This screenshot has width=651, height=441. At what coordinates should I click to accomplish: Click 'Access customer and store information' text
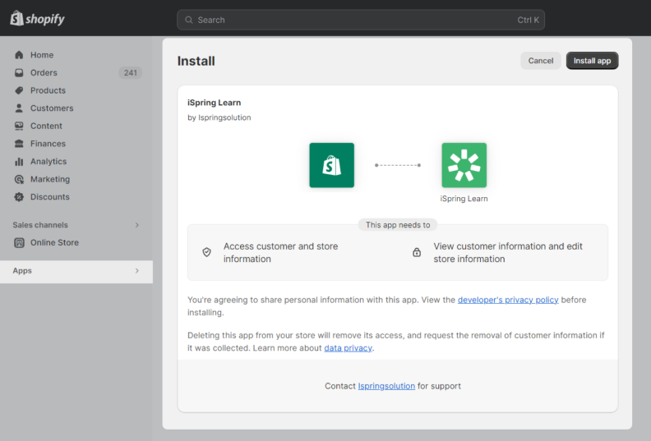coord(280,252)
